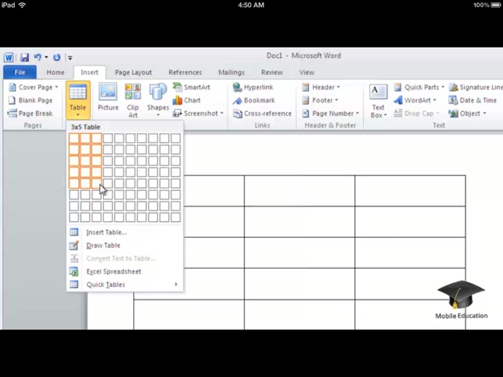Insert a SmartArt graphic
The width and height of the screenshot is (503, 377).
pos(192,87)
